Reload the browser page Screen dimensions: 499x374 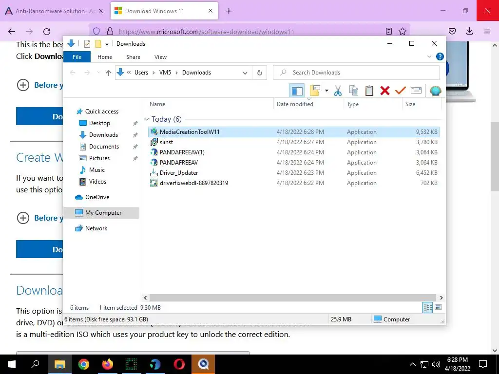point(47,32)
